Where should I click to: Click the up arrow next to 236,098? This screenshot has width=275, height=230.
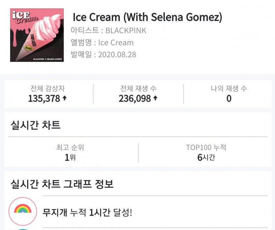(x=155, y=98)
